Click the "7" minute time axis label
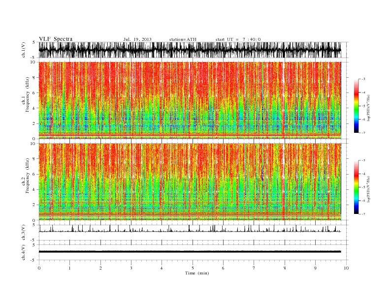The width and height of the screenshot is (390, 301). point(254,268)
